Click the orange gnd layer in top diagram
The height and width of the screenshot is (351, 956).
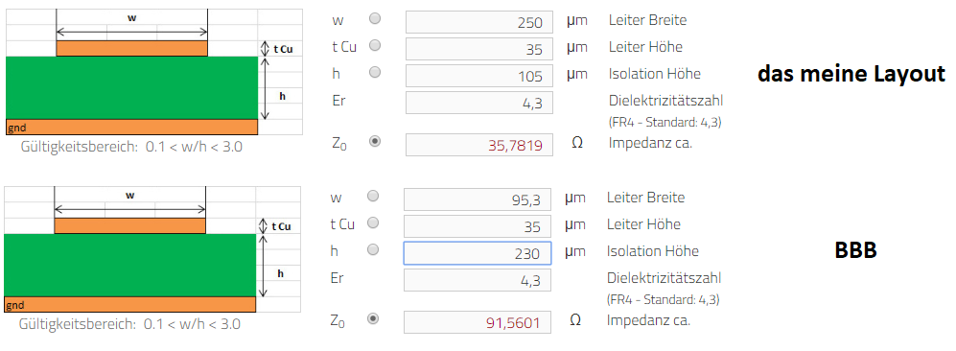131,127
